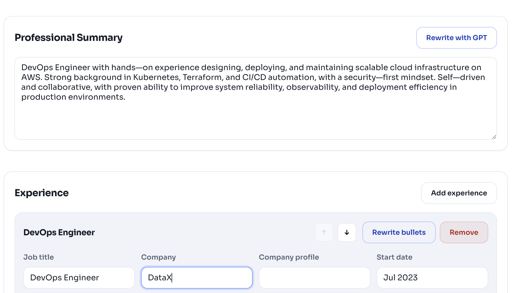Focus the empty Company profile field
This screenshot has height=293, width=512.
pos(314,278)
